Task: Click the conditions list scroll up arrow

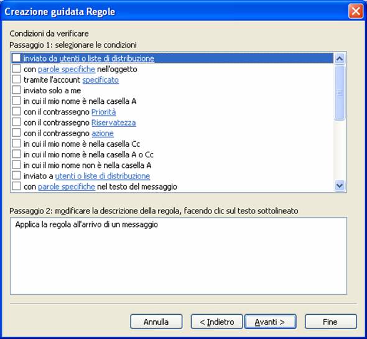Action: pos(340,58)
